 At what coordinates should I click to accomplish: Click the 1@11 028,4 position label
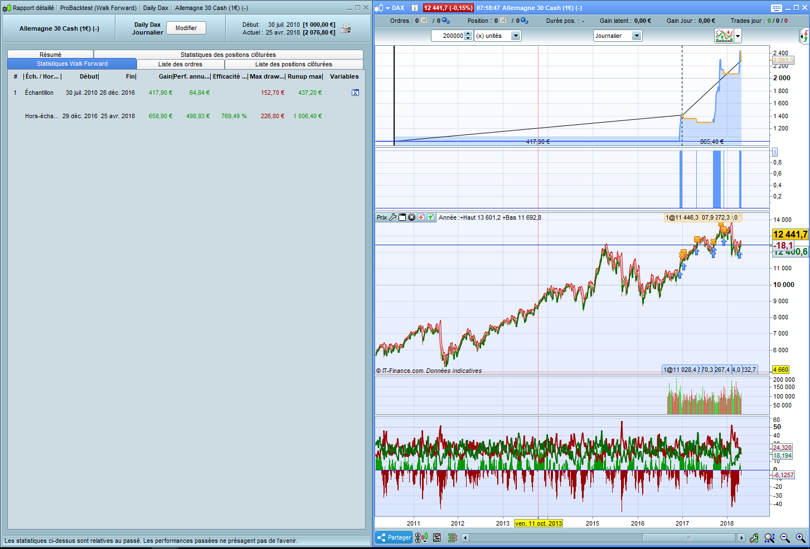[680, 370]
